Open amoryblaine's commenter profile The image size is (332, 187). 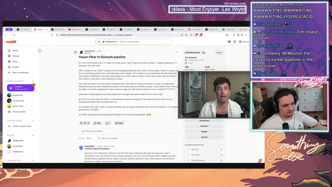tap(89, 146)
